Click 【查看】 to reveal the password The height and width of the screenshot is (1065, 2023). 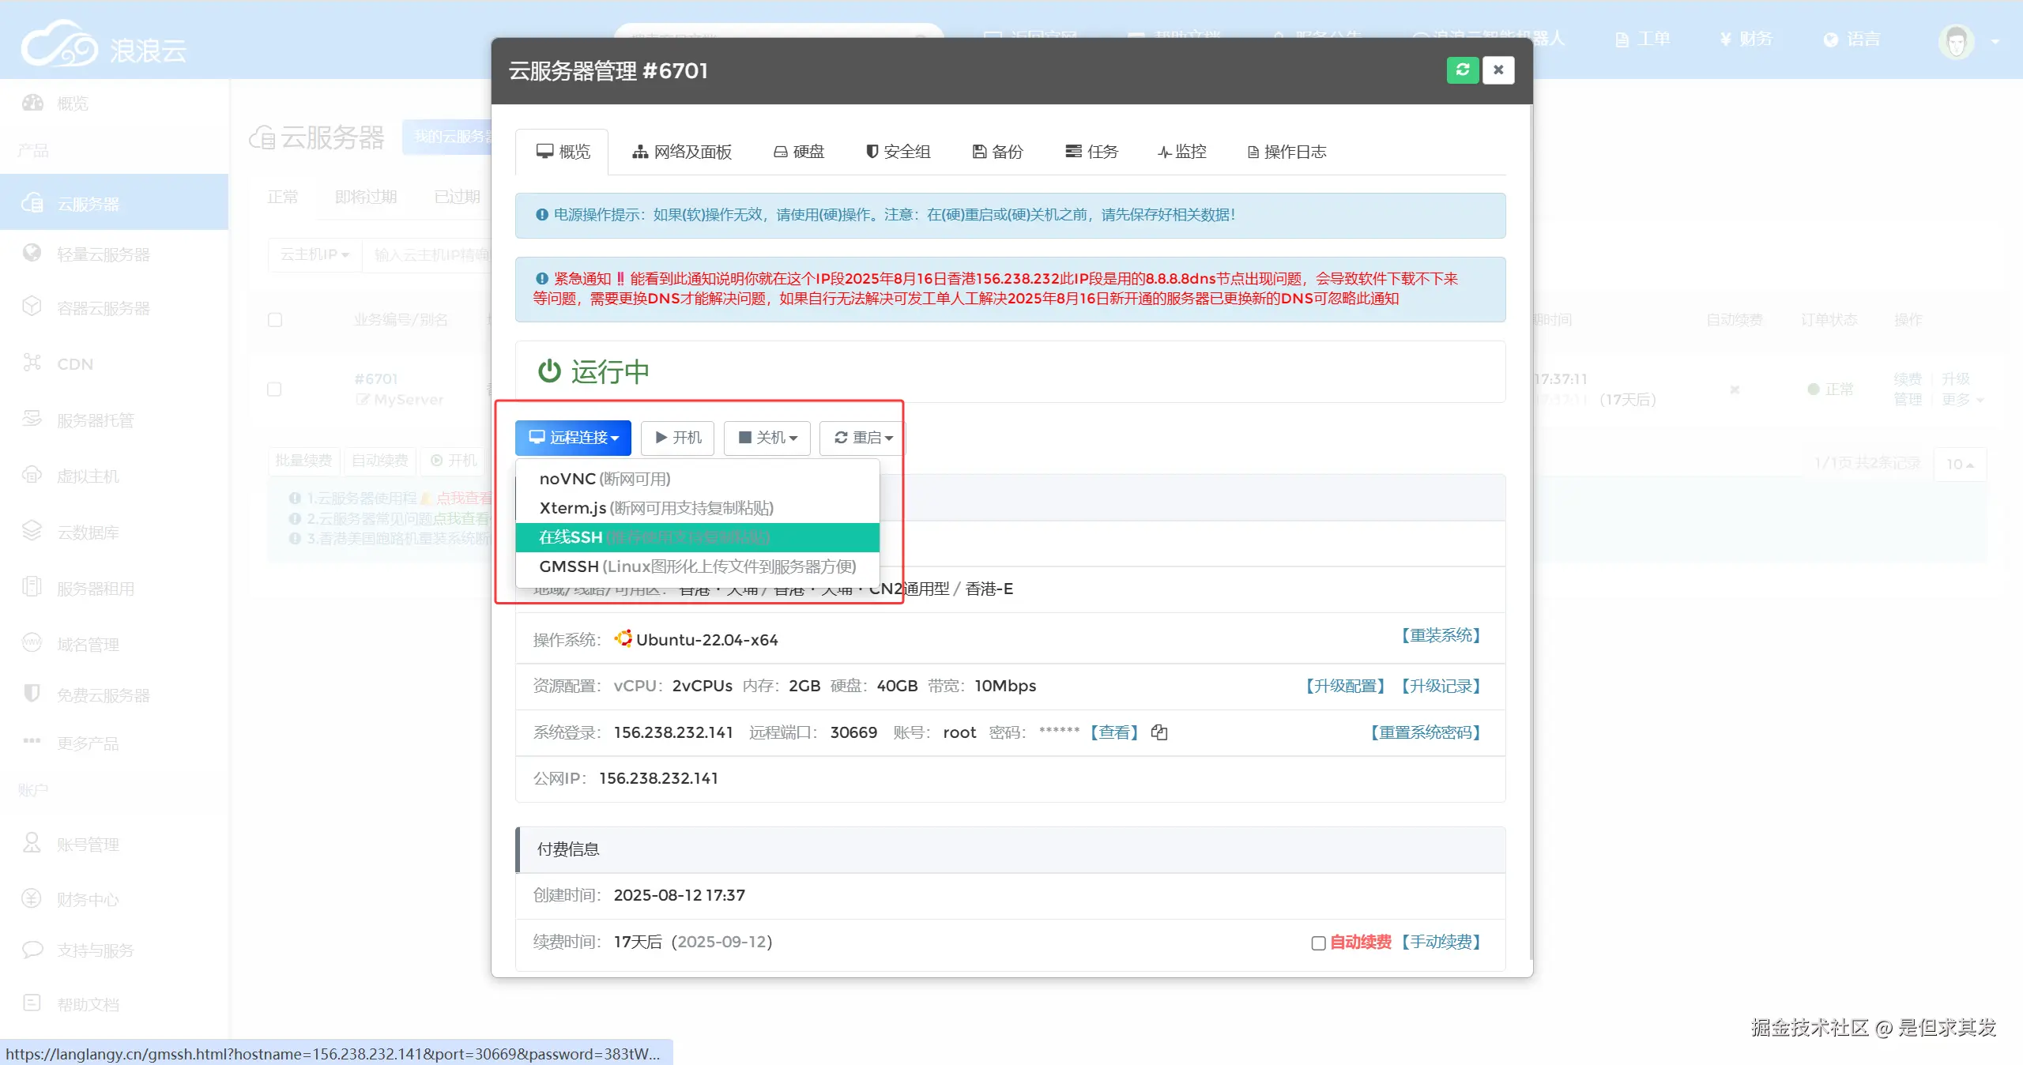coord(1113,732)
